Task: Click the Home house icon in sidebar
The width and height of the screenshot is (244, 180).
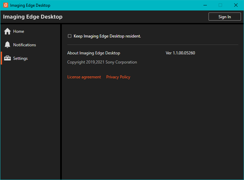Action: [x=7, y=31]
